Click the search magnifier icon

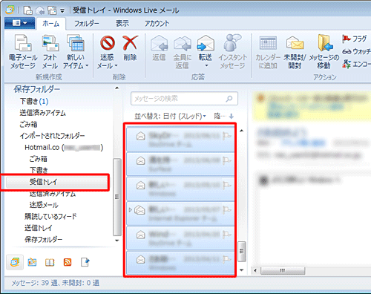pos(229,99)
